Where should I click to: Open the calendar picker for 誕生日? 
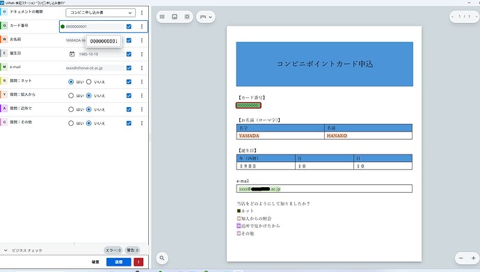click(x=72, y=54)
